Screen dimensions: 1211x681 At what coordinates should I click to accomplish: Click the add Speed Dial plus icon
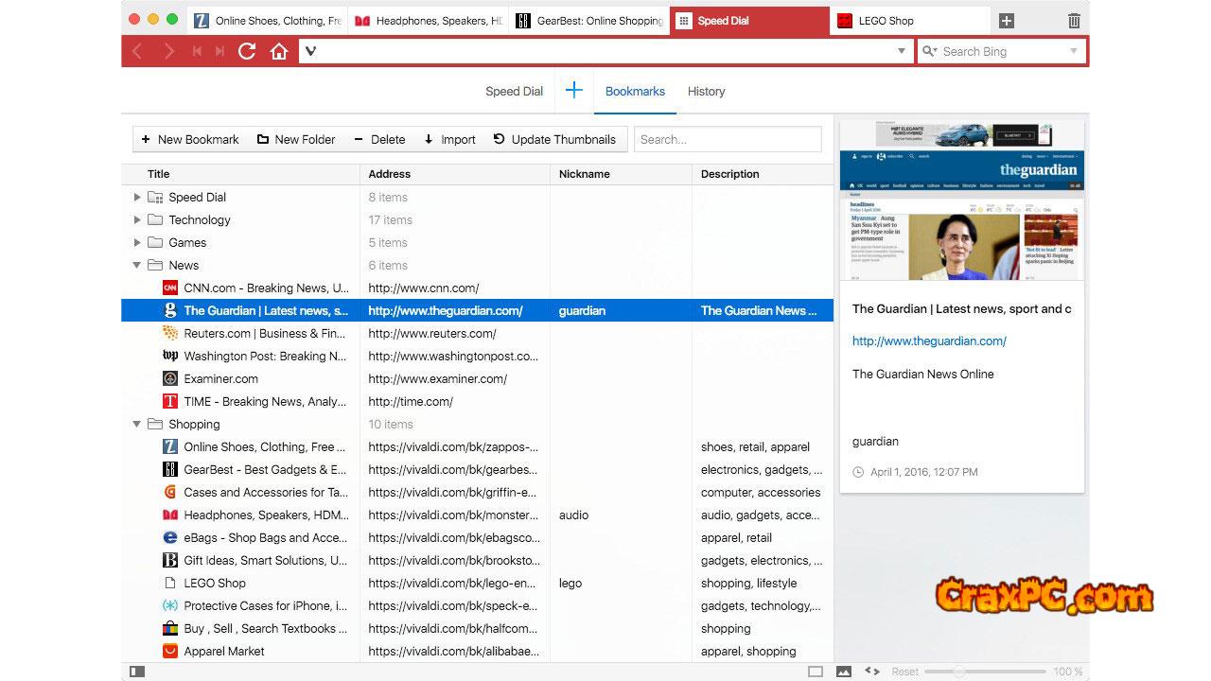click(x=573, y=91)
